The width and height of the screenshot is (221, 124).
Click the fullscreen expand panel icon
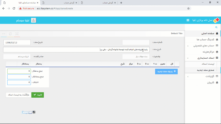[x=17, y=34]
